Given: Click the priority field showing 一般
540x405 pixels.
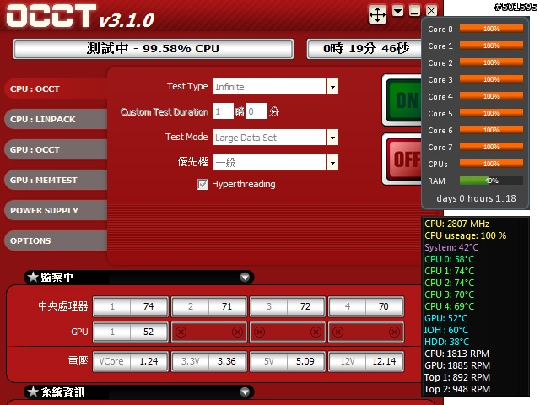Looking at the screenshot, I should tap(269, 163).
